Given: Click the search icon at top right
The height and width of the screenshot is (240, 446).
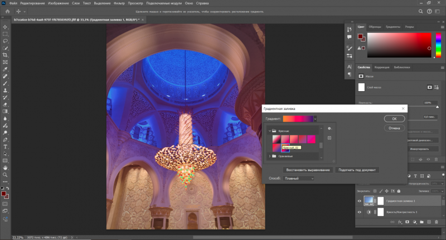Looking at the screenshot, I should (x=420, y=11).
